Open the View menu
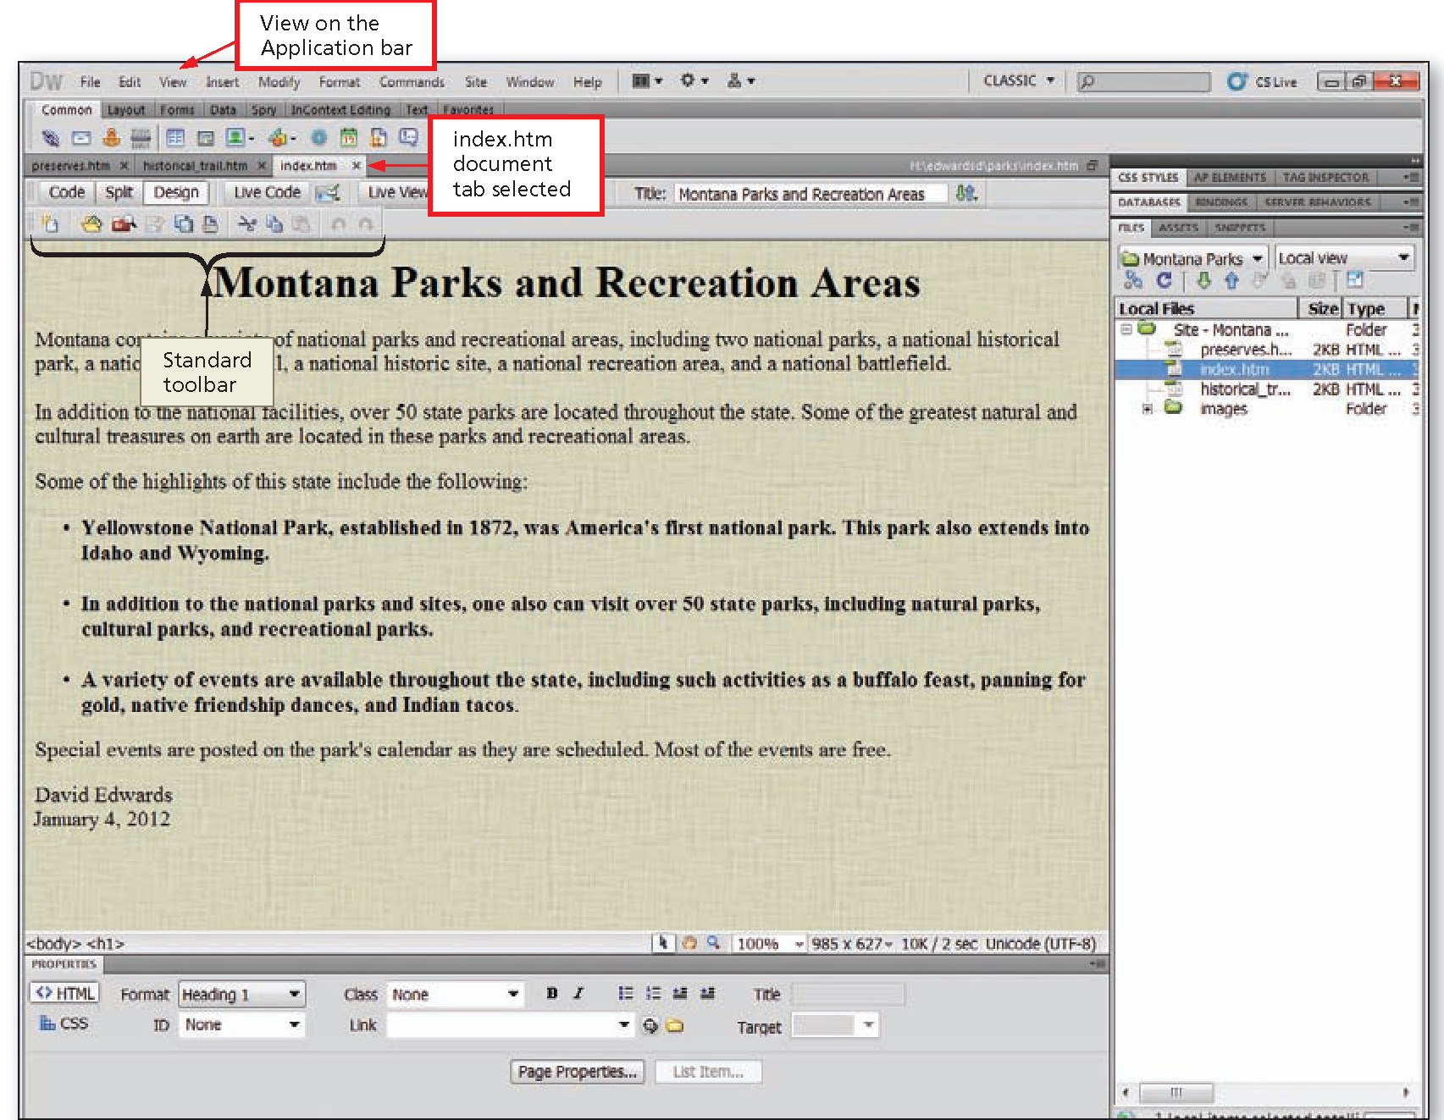Screen dimensions: 1444x1120 pyautogui.click(x=172, y=81)
